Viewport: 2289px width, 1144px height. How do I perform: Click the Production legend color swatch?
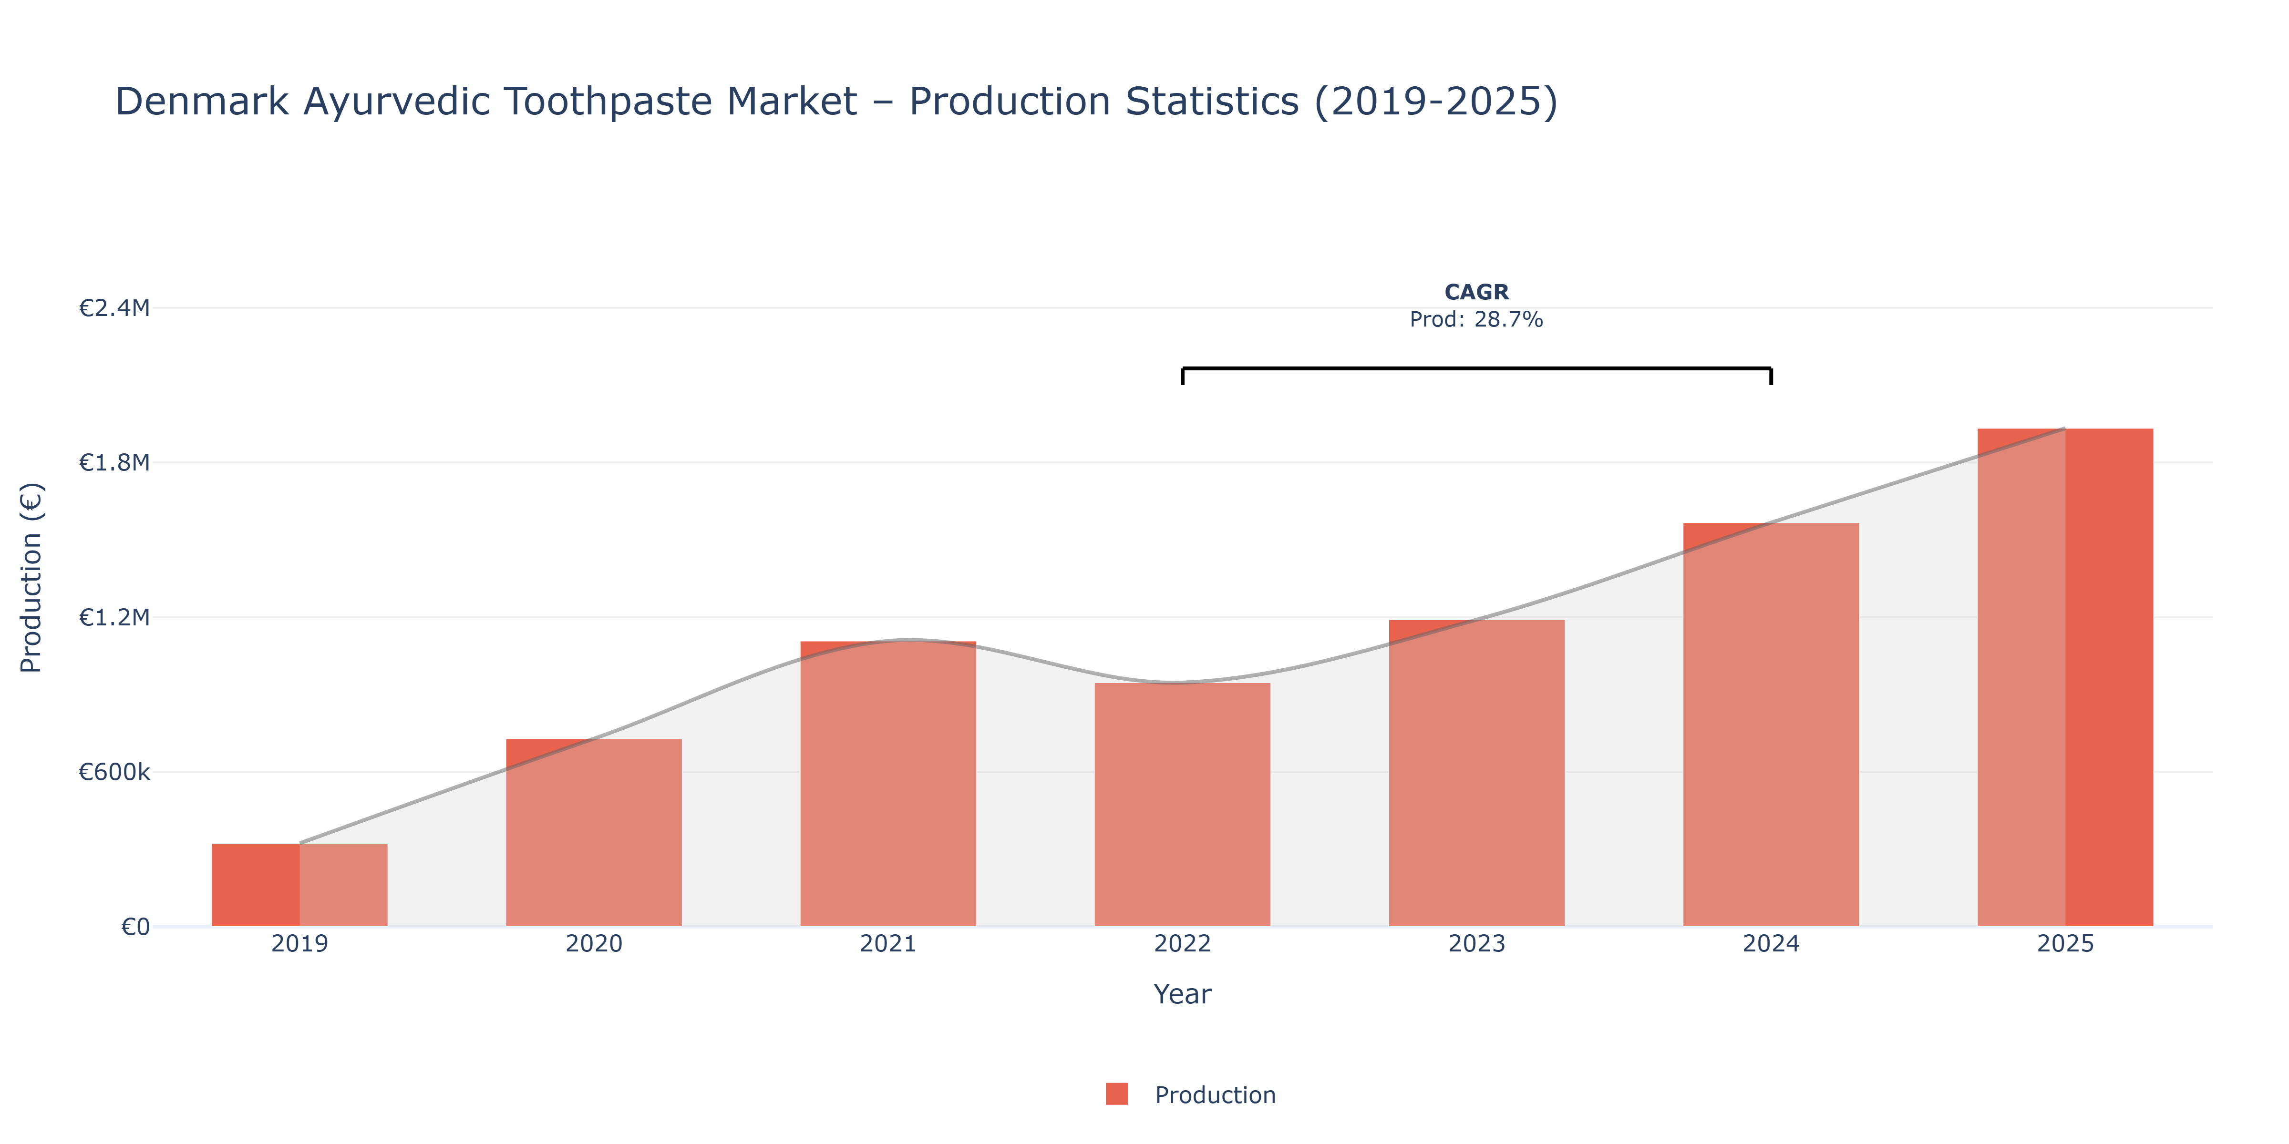click(x=1116, y=1094)
